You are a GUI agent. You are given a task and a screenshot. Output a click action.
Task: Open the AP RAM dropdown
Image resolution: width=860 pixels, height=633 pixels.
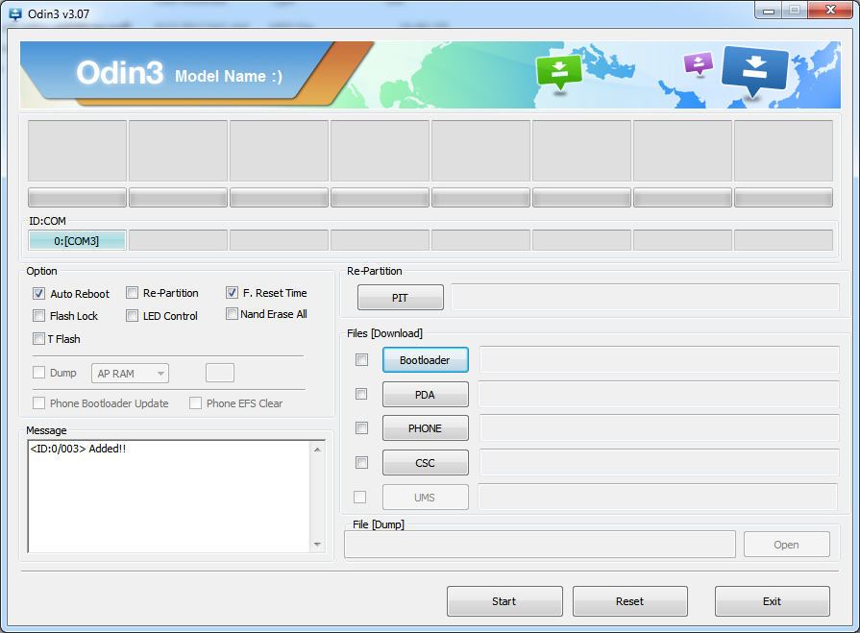coord(130,374)
